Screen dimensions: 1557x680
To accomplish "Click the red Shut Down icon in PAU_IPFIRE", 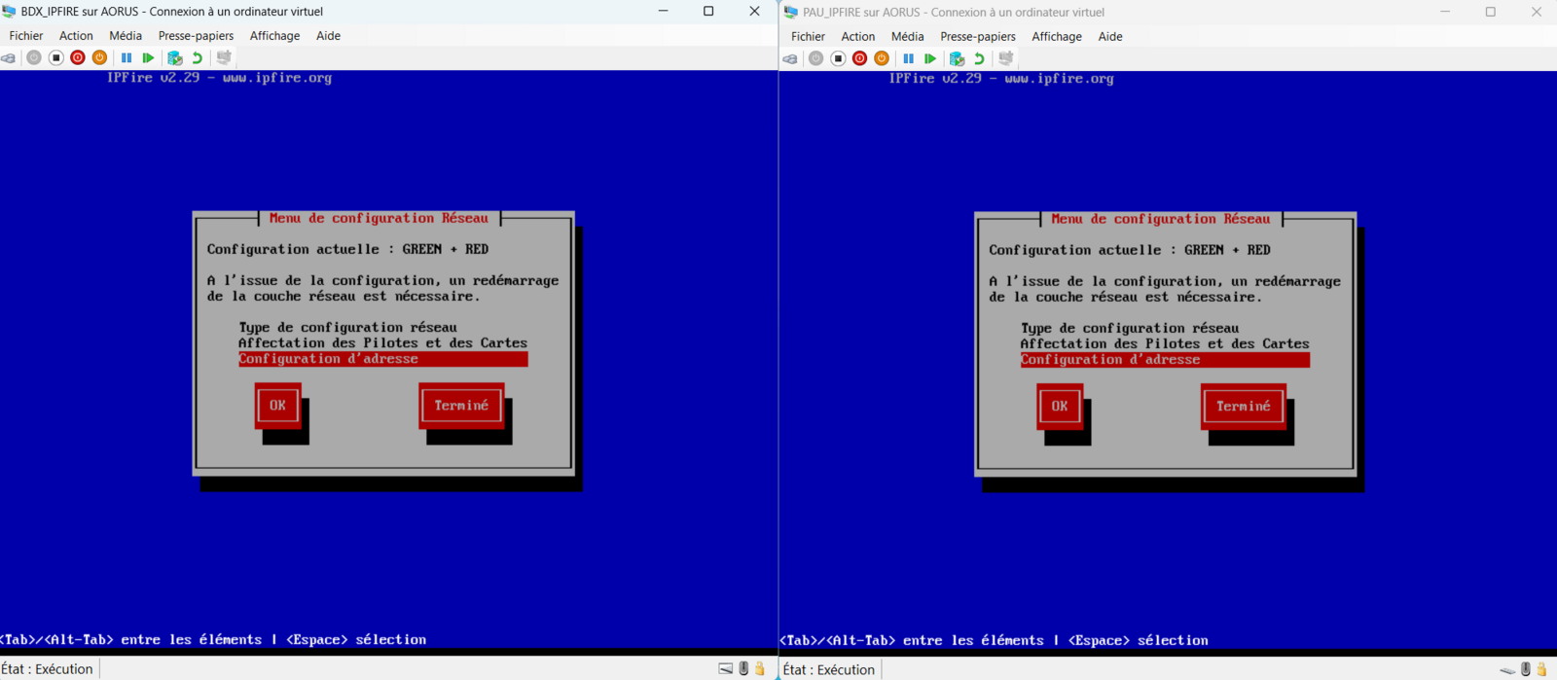I will [859, 59].
